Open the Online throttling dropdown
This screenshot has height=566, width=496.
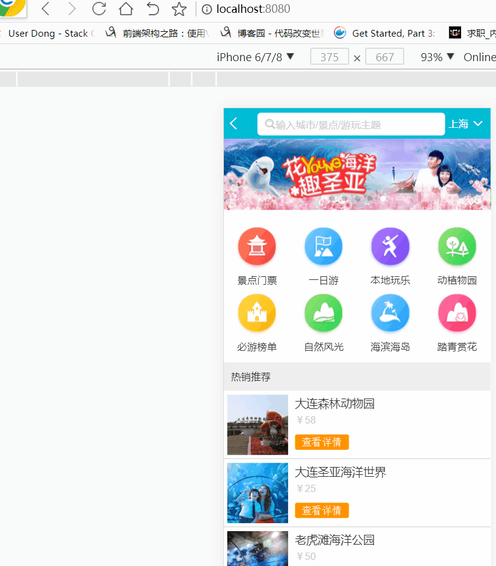tap(479, 57)
